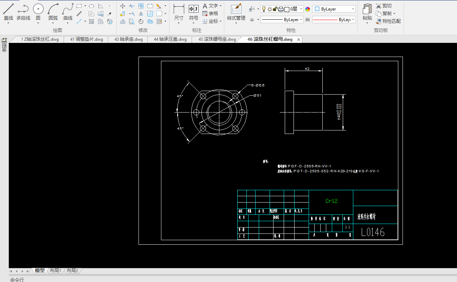Toggle the layer lock padlock icon

click(x=275, y=9)
